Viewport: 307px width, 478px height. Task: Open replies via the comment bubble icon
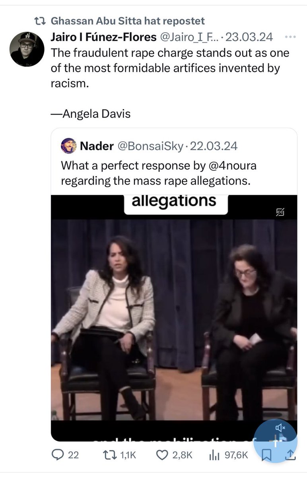pos(58,455)
